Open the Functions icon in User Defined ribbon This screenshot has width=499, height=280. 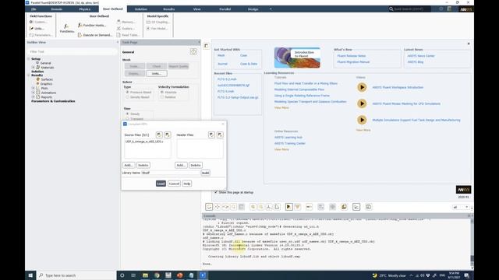click(x=67, y=28)
